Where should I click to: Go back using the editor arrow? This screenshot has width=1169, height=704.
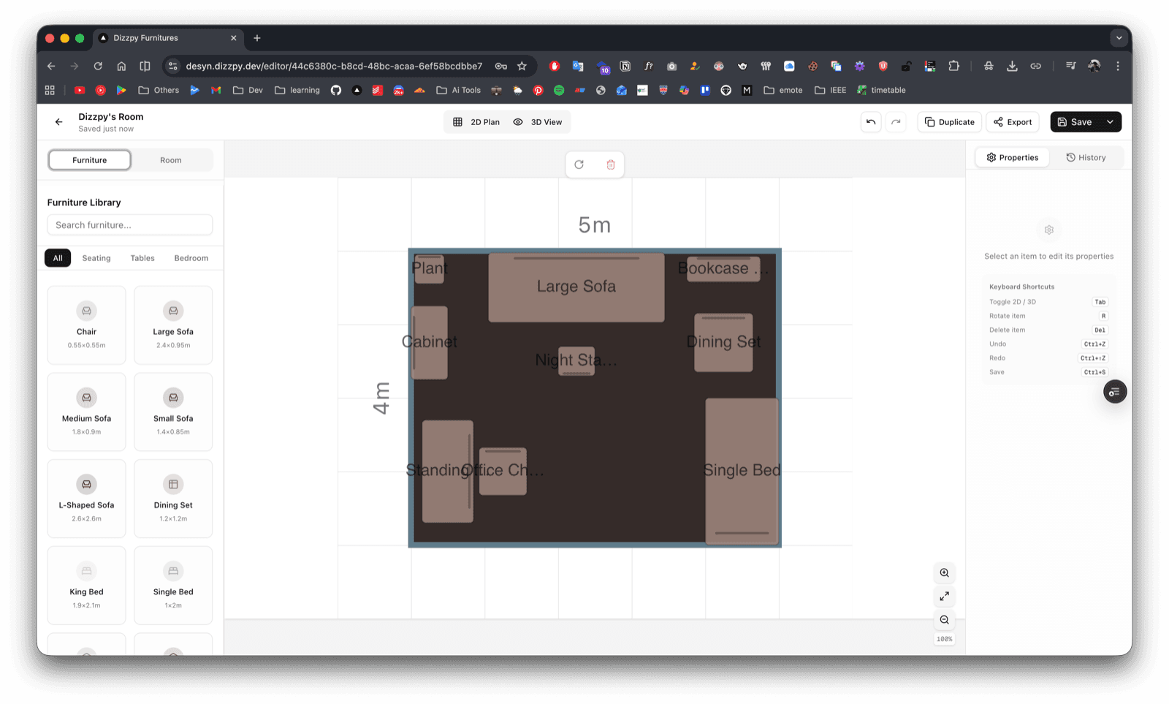(58, 122)
